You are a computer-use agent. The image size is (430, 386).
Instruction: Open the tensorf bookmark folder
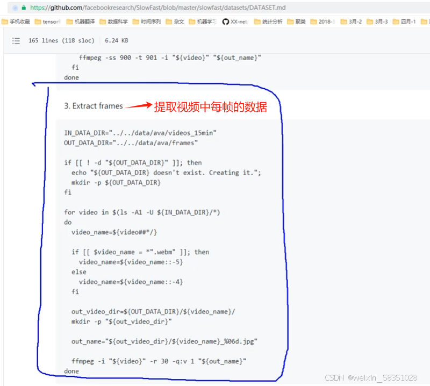(47, 22)
